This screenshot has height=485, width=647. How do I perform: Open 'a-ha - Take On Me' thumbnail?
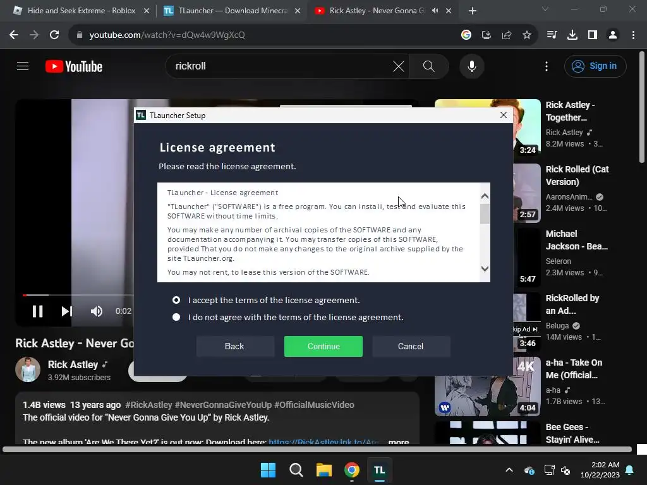[x=487, y=386]
